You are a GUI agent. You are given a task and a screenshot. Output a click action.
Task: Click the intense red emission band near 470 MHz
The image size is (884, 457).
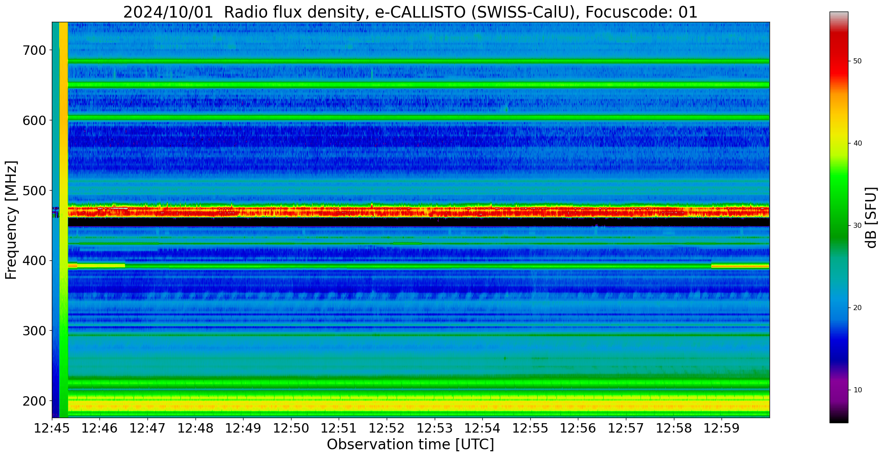[x=419, y=211]
